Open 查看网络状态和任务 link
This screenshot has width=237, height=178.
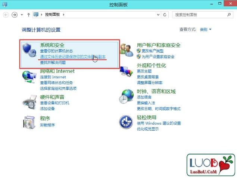coord(56,82)
